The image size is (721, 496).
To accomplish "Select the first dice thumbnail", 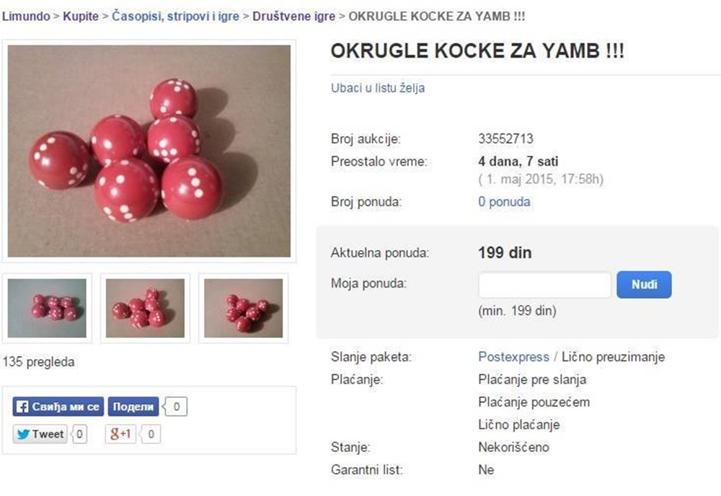I will [x=47, y=308].
